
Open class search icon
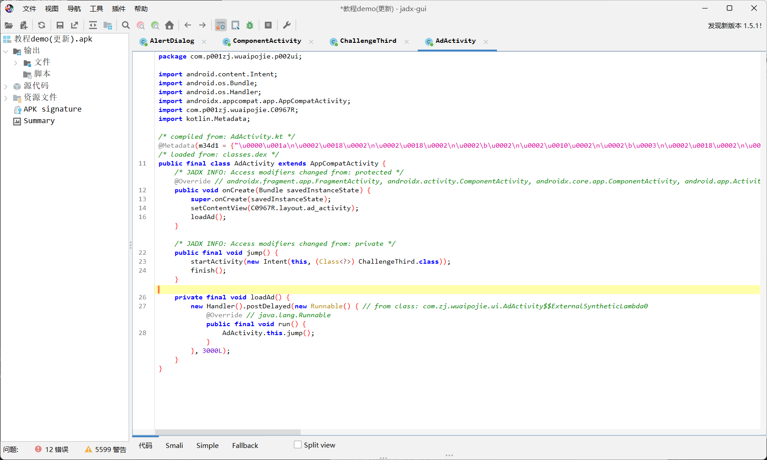coord(141,25)
